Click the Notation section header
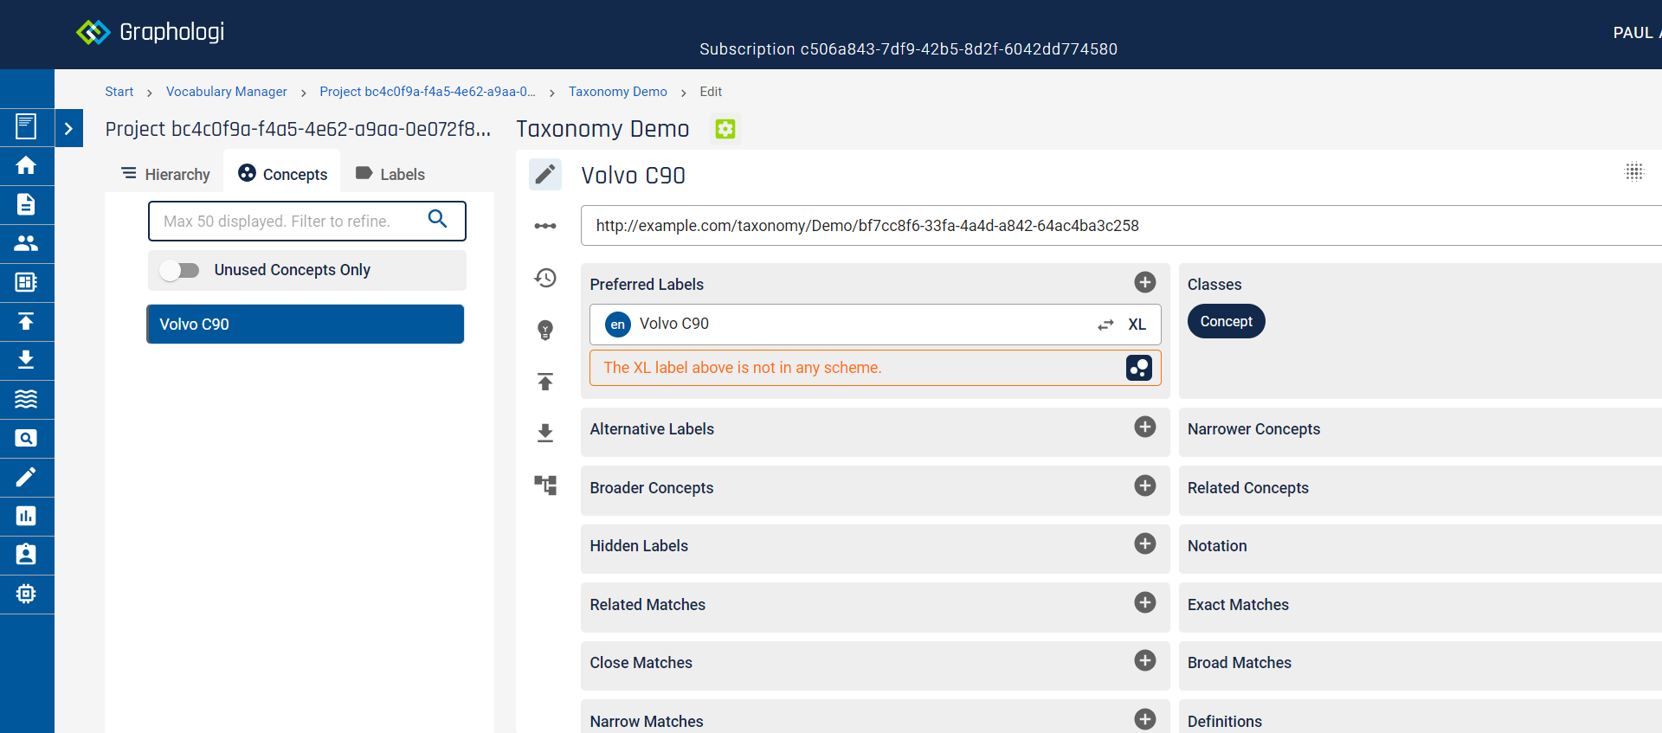This screenshot has width=1662, height=733. click(x=1217, y=546)
